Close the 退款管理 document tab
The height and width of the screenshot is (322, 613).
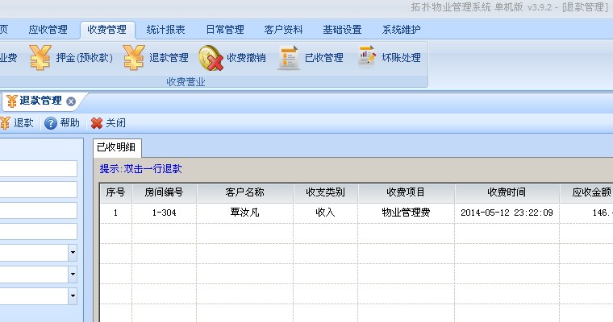[x=71, y=101]
